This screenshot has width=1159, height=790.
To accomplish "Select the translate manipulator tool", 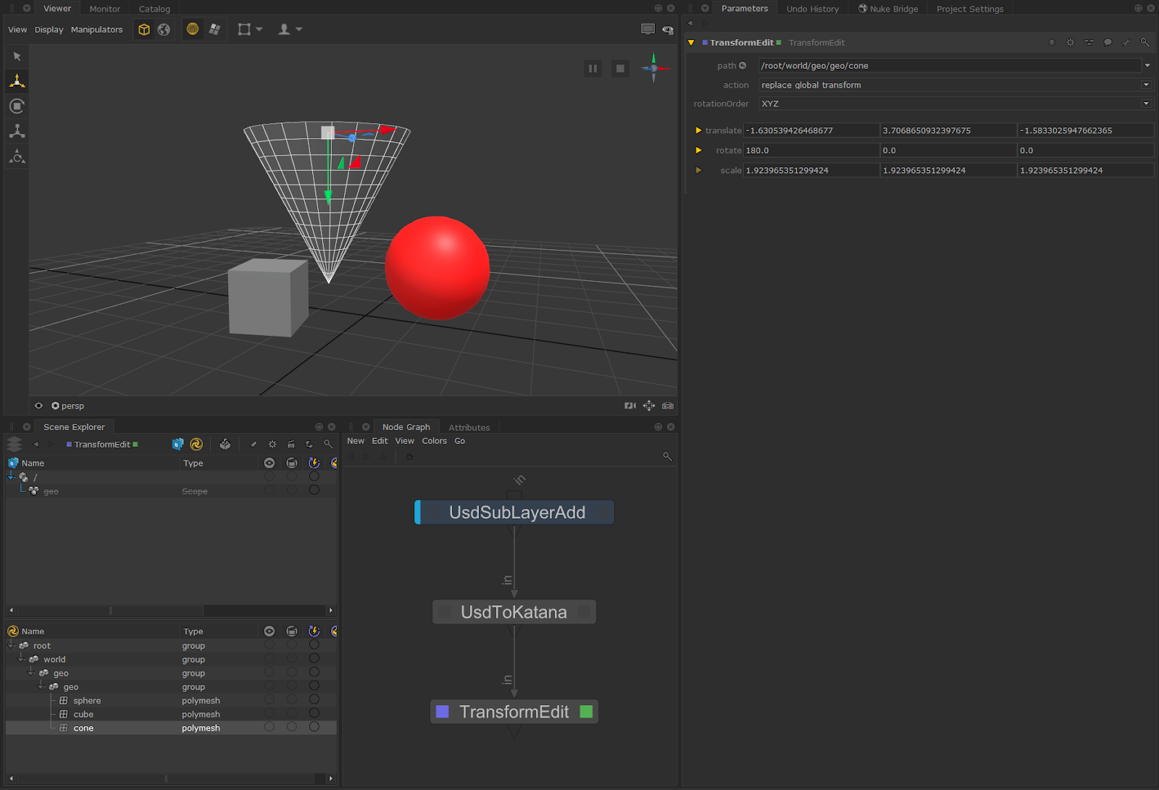I will (x=17, y=81).
